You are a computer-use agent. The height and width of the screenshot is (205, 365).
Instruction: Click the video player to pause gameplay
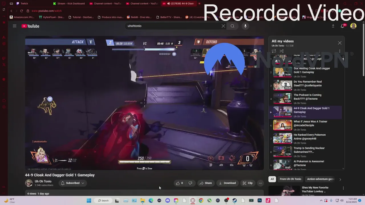pyautogui.click(x=144, y=103)
